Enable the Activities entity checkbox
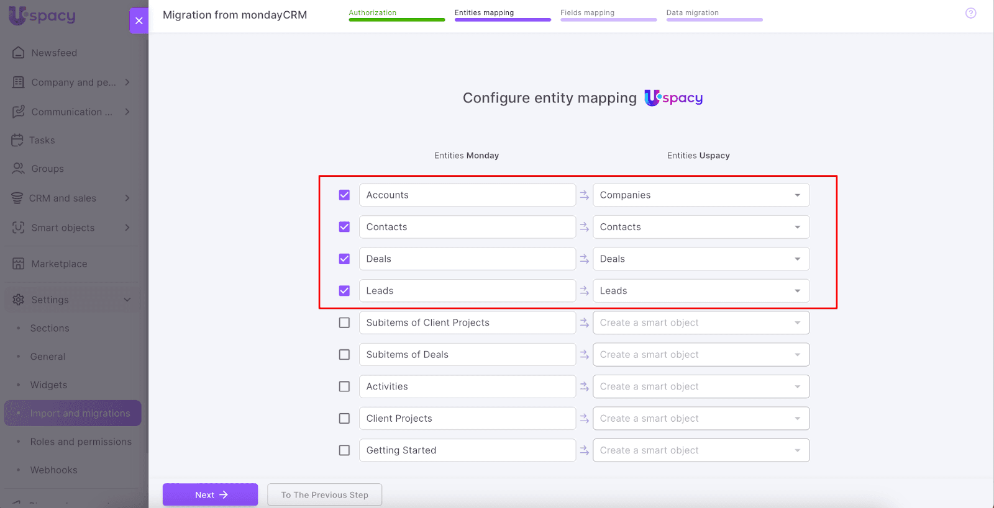 344,386
